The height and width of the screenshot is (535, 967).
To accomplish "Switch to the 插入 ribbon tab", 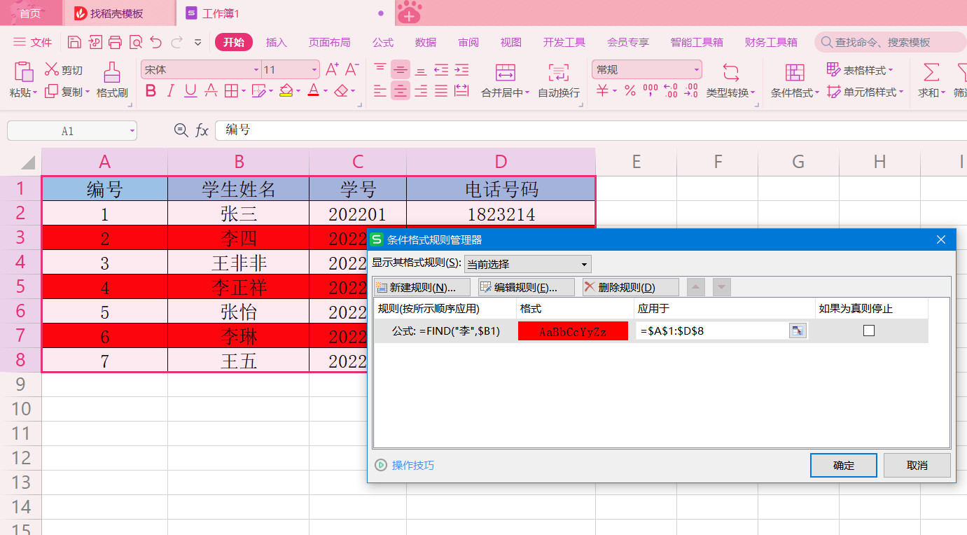I will click(x=277, y=42).
